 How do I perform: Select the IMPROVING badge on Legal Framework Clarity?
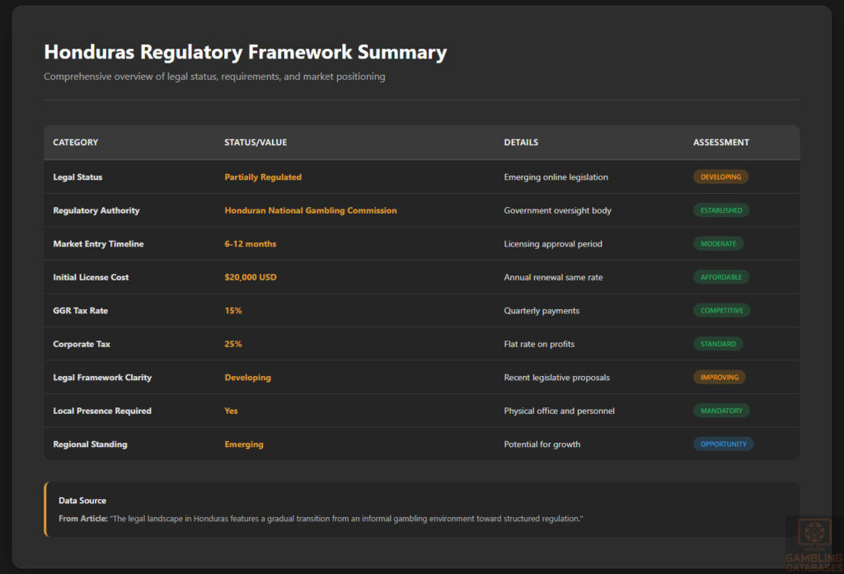[719, 377]
